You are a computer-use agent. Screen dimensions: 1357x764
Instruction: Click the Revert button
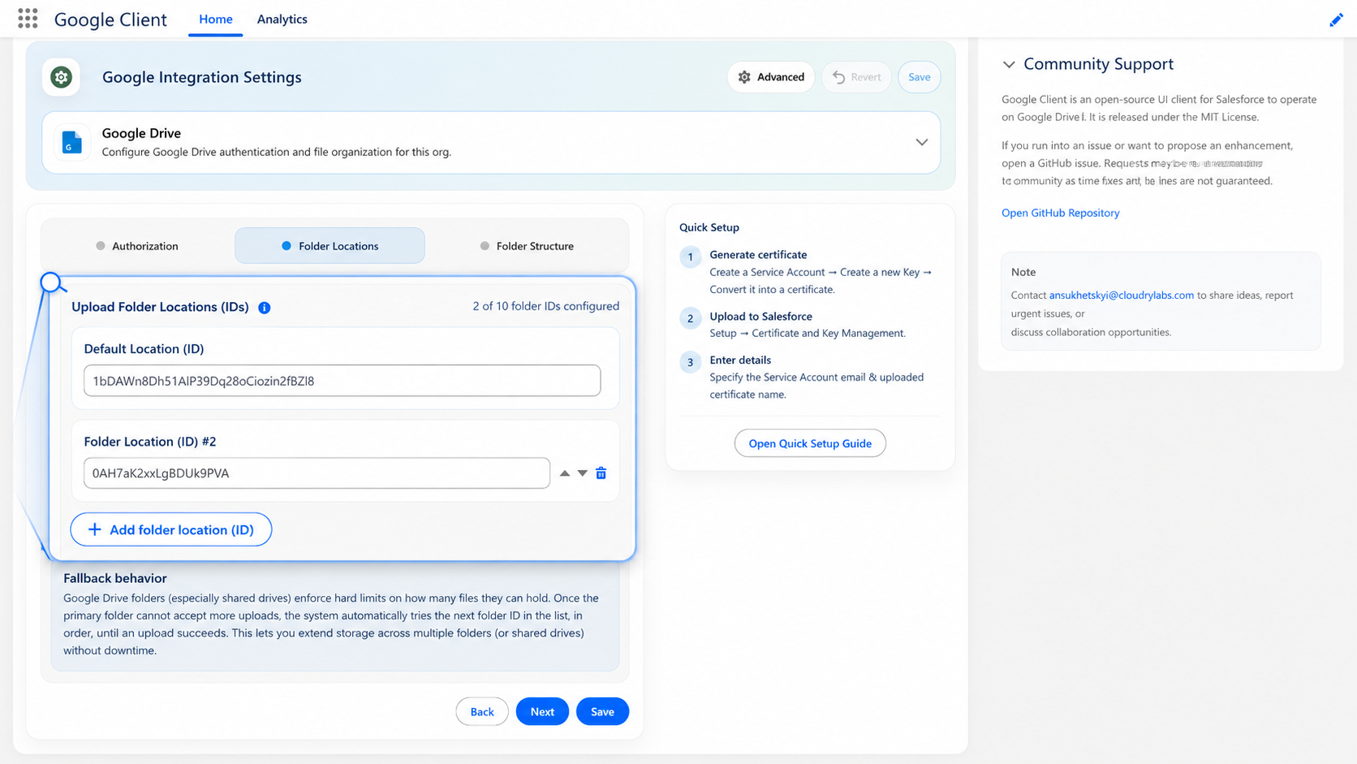[x=856, y=77]
